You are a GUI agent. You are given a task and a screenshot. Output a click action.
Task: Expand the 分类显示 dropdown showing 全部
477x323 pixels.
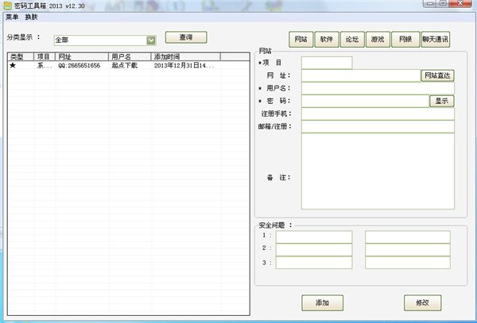tap(151, 40)
